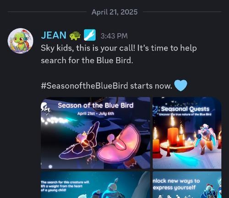Viewport: 229px width, 198px height.
Task: Open JEAN's turtle profile avatar
Action: (x=21, y=41)
